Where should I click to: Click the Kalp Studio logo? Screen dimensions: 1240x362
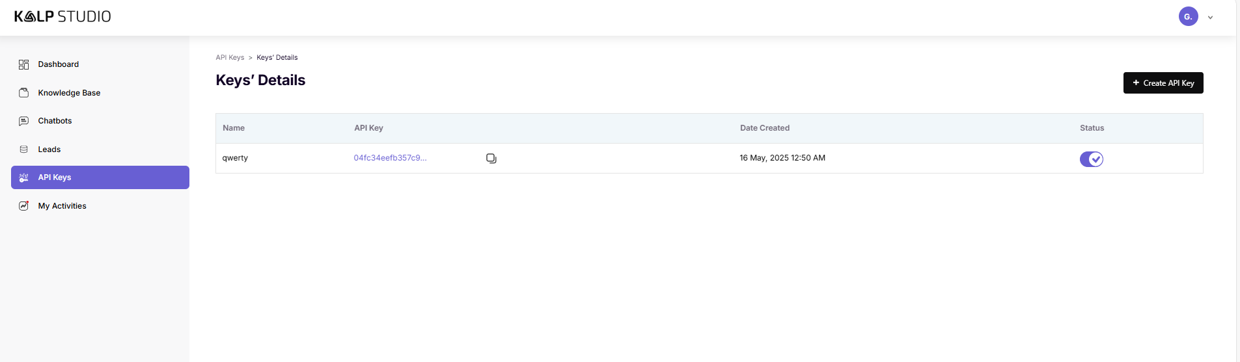(x=62, y=17)
